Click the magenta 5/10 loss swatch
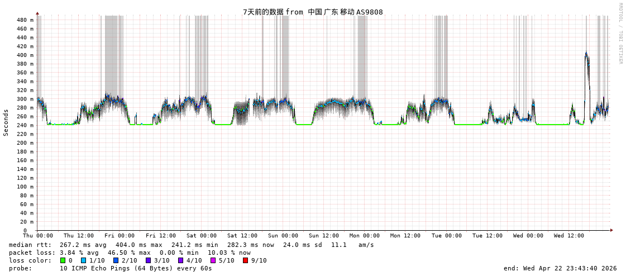Image resolution: width=626 pixels, height=276 pixels. point(213,260)
